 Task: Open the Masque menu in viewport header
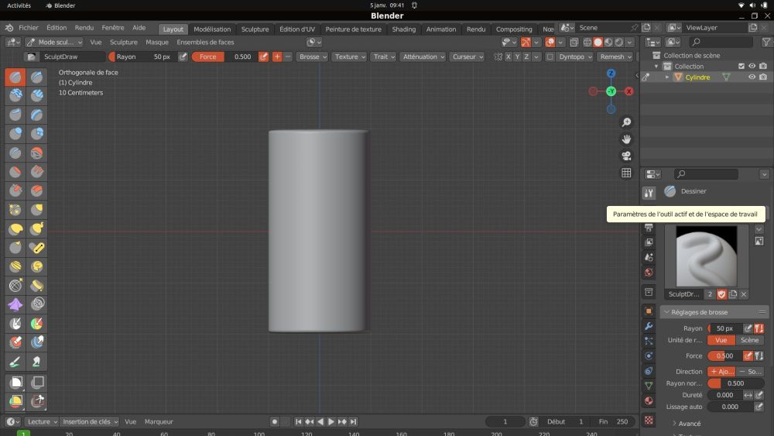[x=157, y=43]
